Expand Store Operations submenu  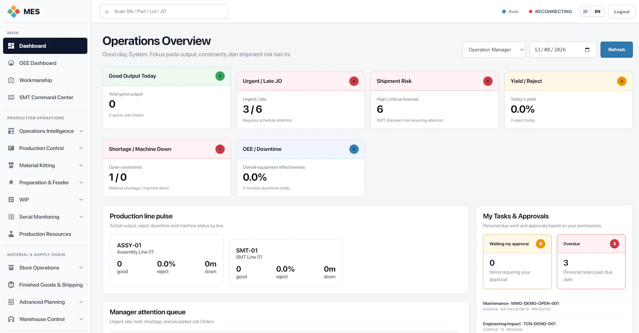point(81,268)
